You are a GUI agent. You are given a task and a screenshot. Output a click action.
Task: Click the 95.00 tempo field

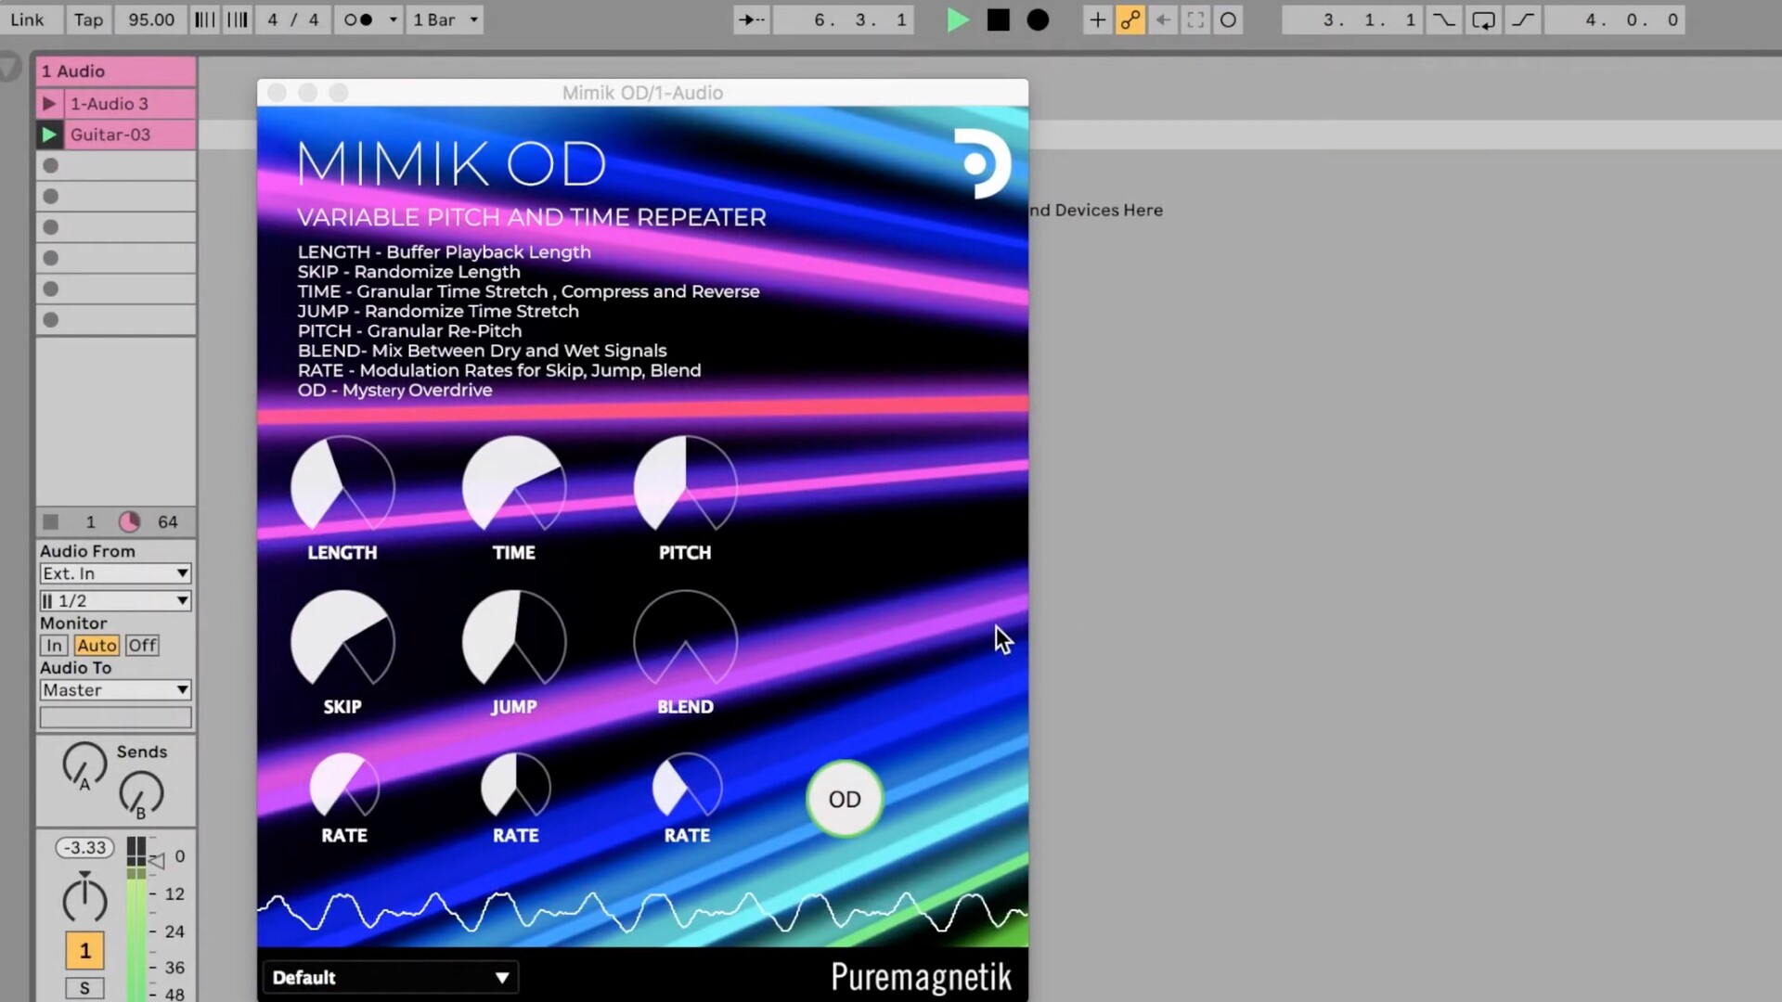151,19
